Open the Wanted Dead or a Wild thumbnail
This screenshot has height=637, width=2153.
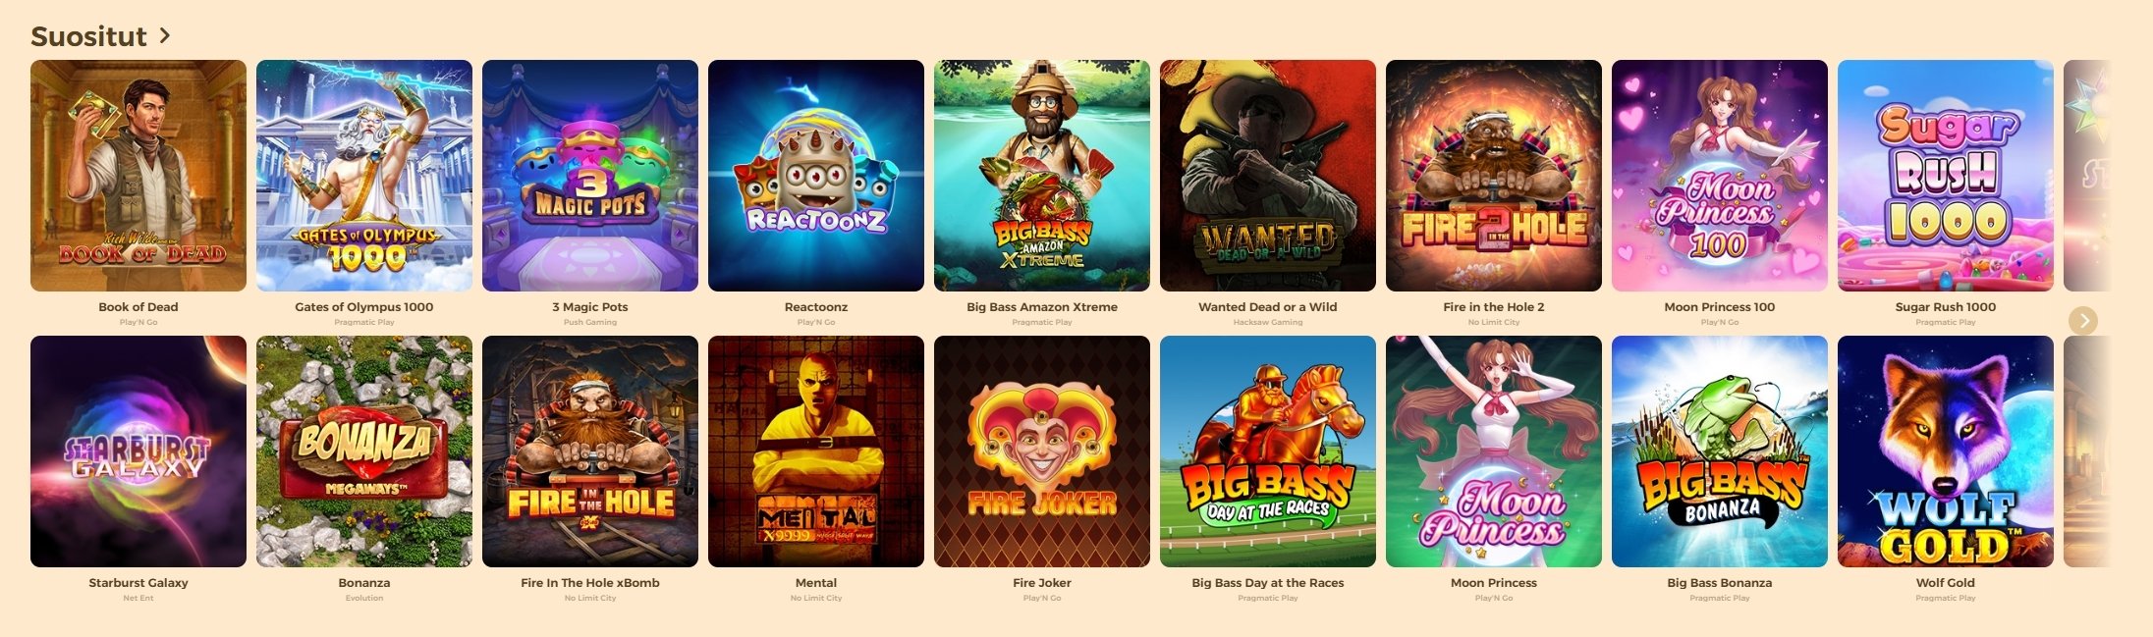tap(1268, 176)
